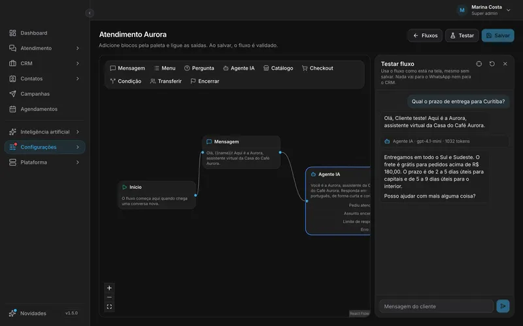Select Configurações in the sidebar

[44, 147]
